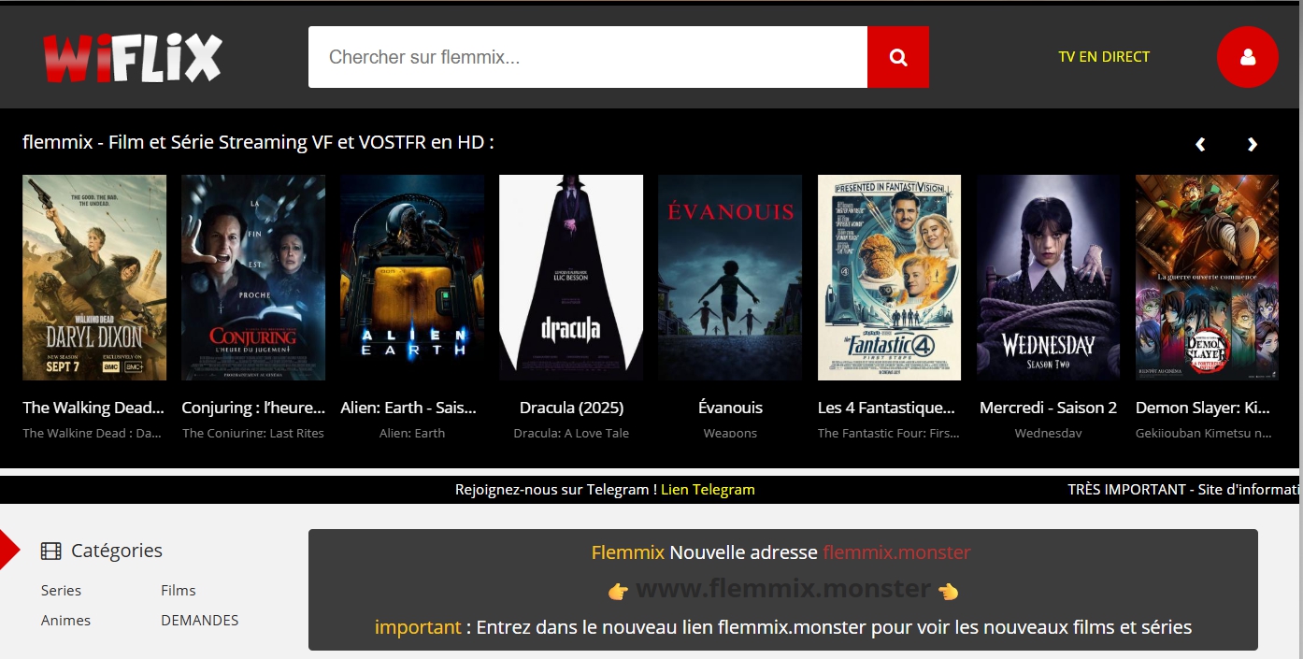Viewport: 1303px width, 659px height.
Task: Focus the Chercher sur flemmix search field
Action: (x=588, y=57)
